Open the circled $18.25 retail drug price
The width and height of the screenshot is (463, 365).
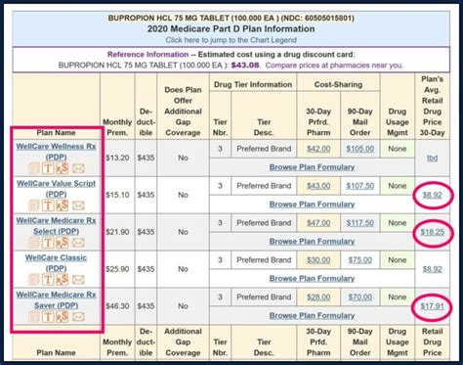pyautogui.click(x=432, y=232)
